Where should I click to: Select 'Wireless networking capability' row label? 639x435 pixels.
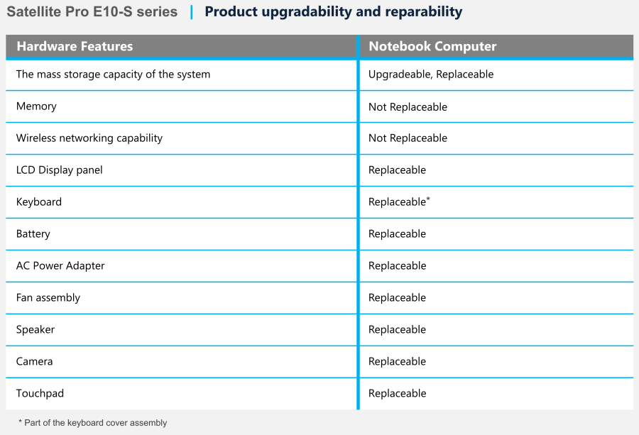coord(89,138)
